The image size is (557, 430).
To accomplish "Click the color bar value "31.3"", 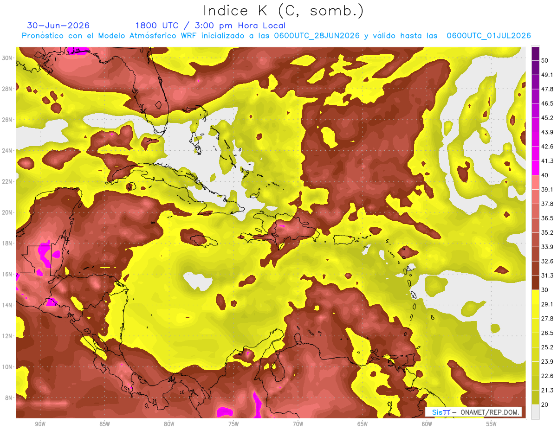I will 547,276.
